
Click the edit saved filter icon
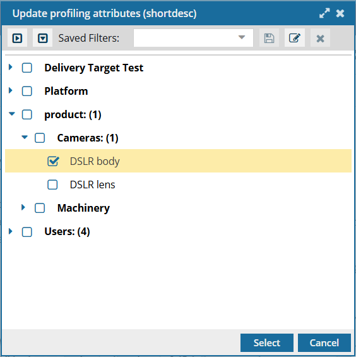point(295,38)
